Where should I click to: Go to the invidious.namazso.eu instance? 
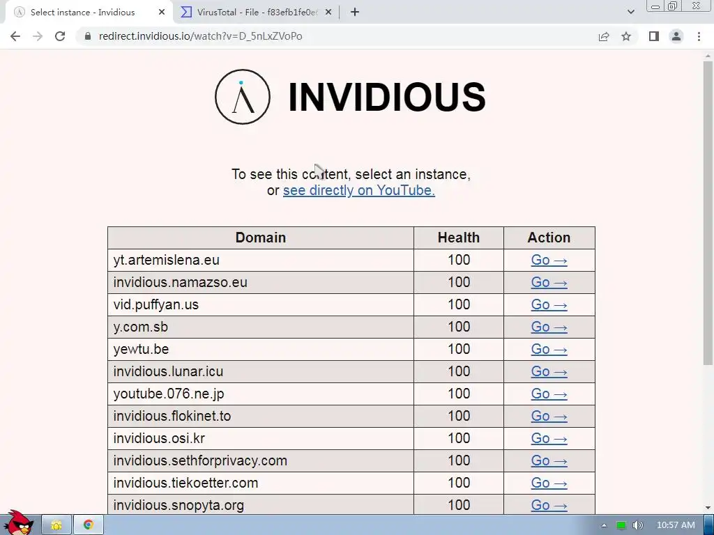(x=549, y=283)
